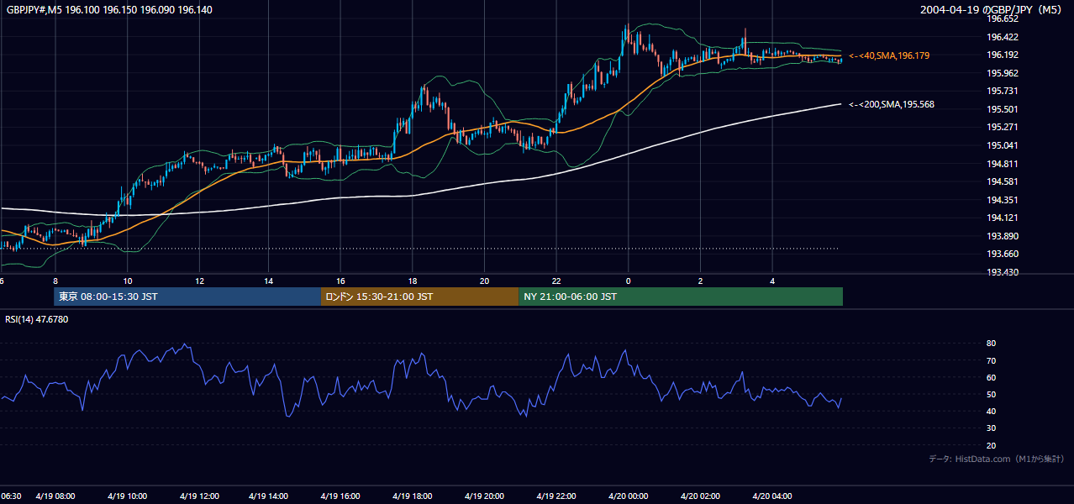Click price axis value 195.501
1074x504 pixels.
(1002, 109)
